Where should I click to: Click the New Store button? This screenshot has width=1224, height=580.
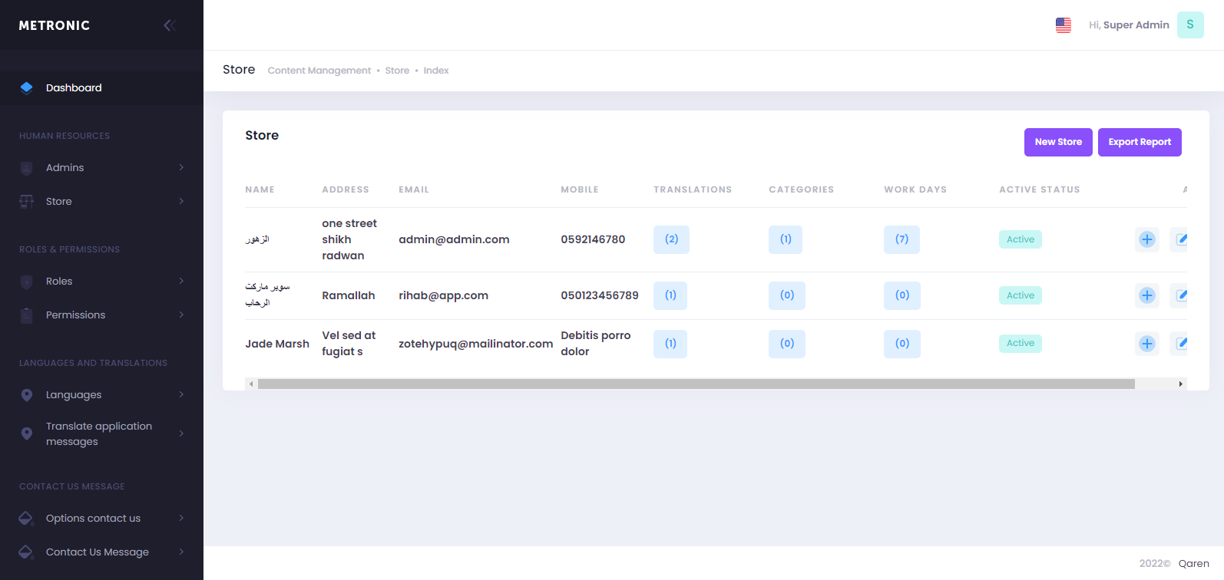point(1057,142)
